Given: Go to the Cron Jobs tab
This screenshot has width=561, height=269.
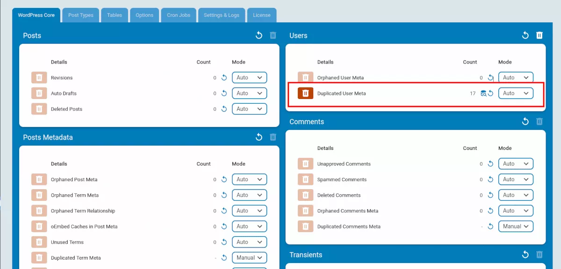Looking at the screenshot, I should pyautogui.click(x=179, y=15).
